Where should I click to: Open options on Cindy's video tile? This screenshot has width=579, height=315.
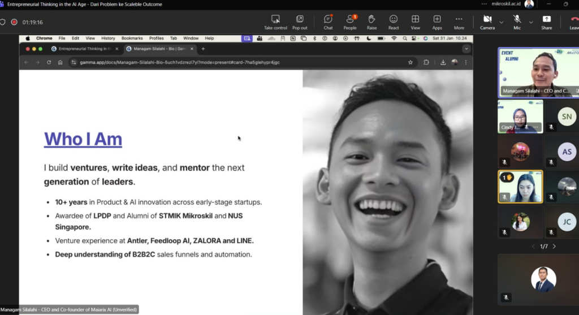[x=534, y=127]
